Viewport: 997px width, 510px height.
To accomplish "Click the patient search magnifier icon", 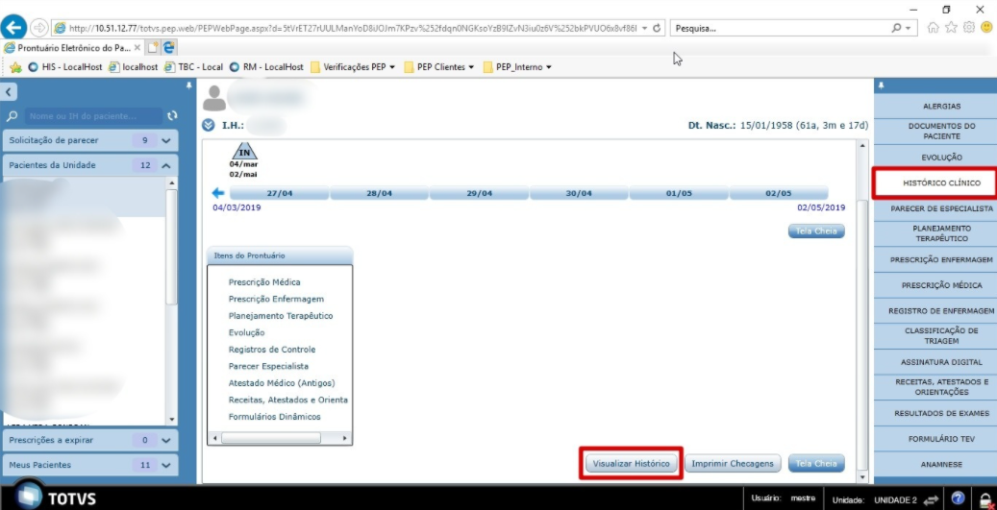I will point(12,116).
